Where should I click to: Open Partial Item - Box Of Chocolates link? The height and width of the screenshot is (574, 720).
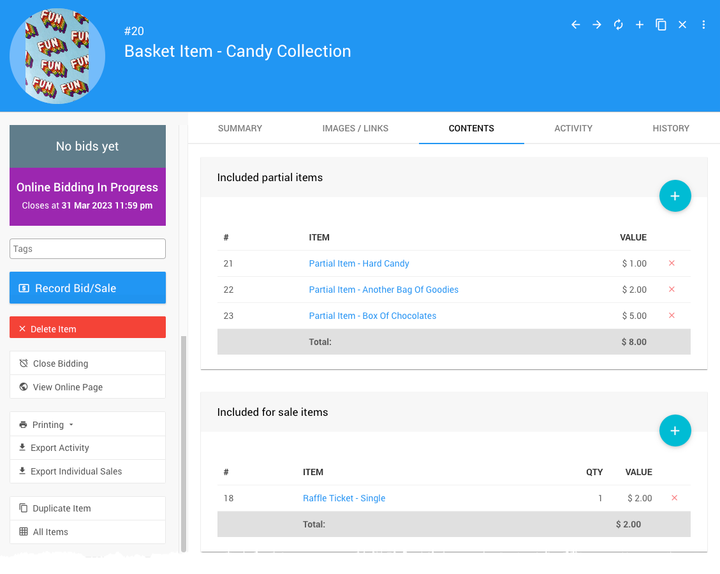[372, 316]
